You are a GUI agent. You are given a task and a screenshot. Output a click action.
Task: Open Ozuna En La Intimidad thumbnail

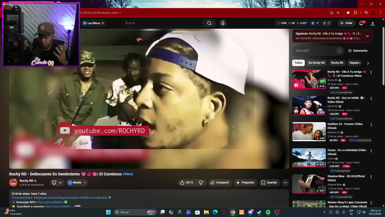point(309,158)
